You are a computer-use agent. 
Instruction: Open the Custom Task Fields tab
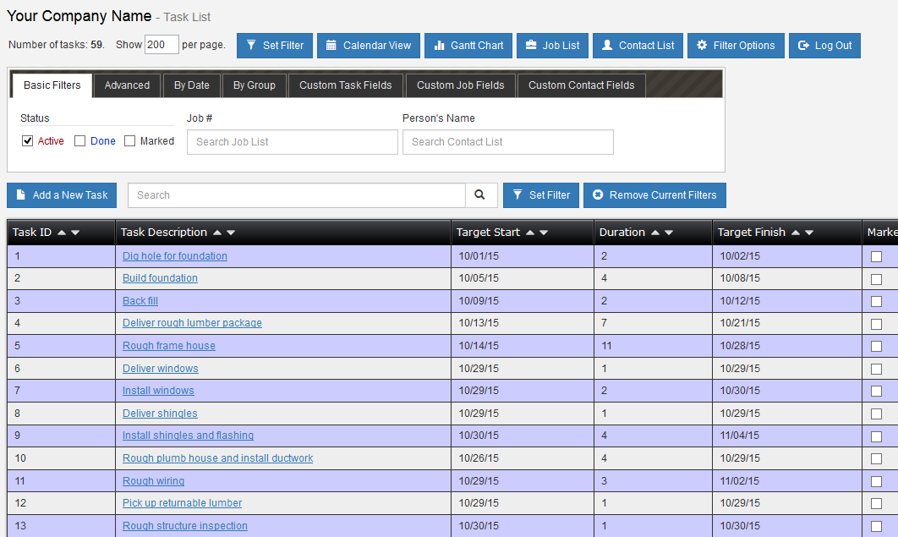[x=345, y=85]
